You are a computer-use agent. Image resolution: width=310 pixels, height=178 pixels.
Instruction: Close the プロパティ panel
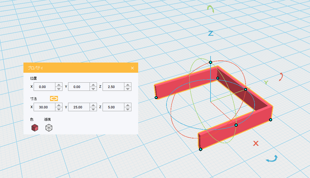pos(132,68)
